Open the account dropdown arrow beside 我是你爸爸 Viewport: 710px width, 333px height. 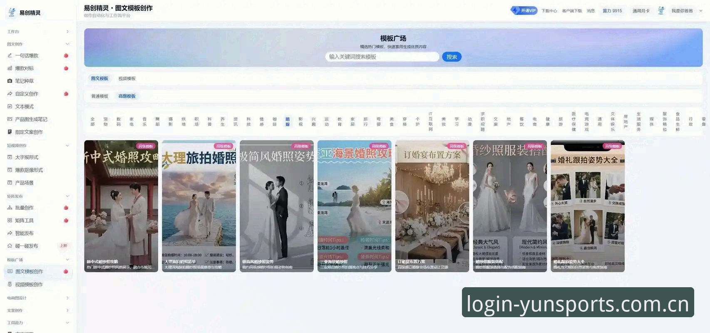click(701, 11)
